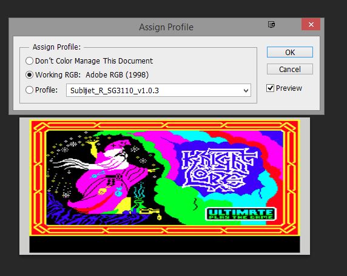
Task: Click the Adobe RGB (1998) label
Action: [x=117, y=75]
